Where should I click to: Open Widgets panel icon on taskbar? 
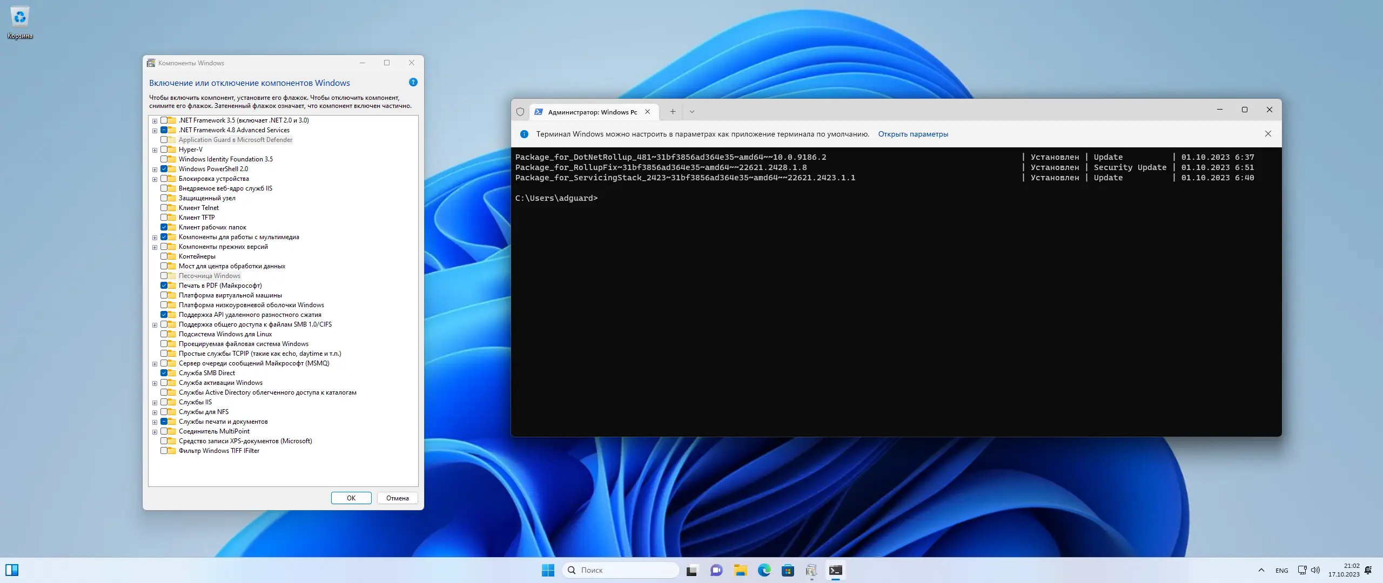pyautogui.click(x=12, y=570)
